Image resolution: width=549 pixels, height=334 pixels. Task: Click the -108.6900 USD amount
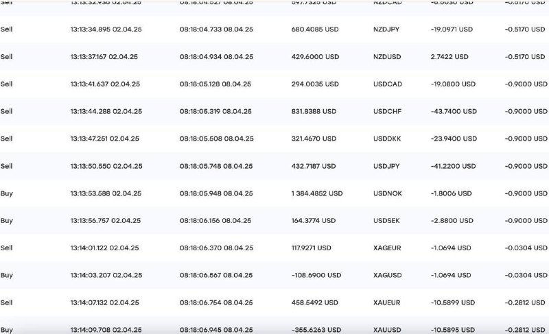point(316,275)
